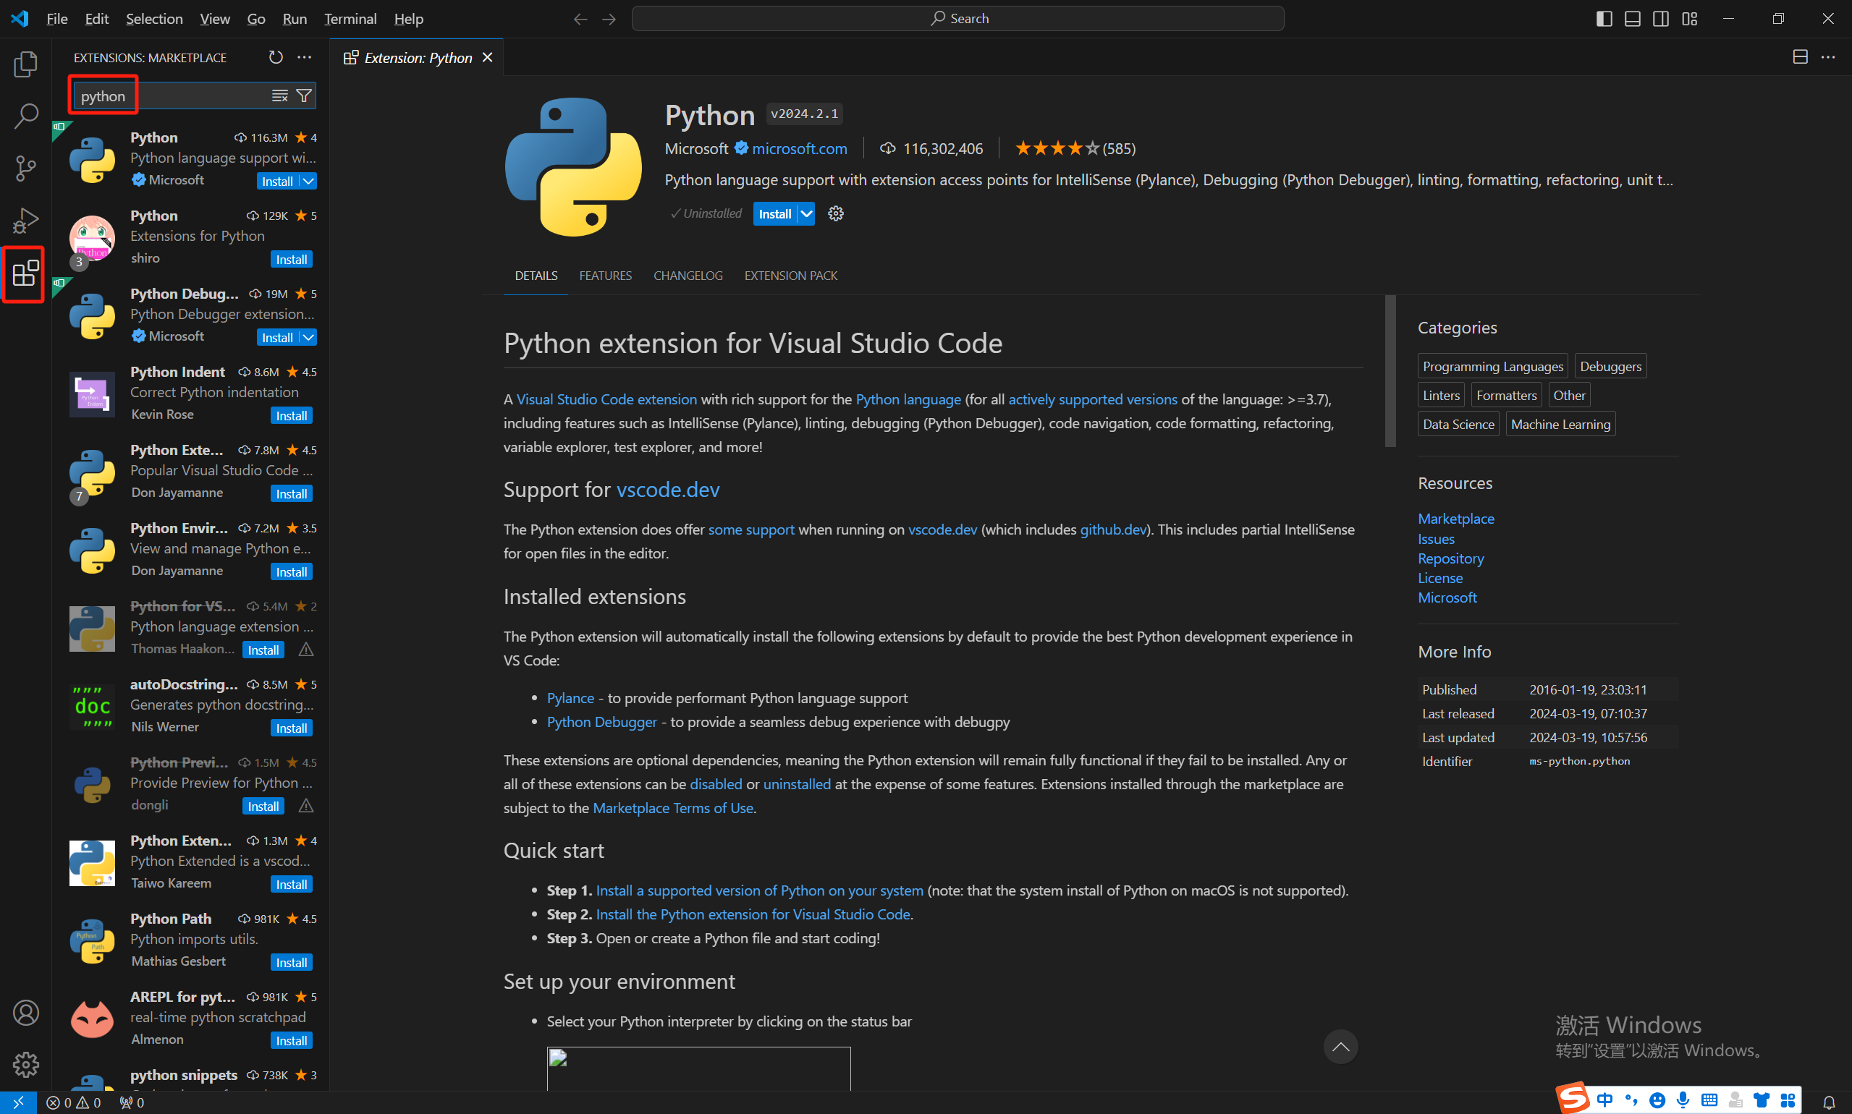The height and width of the screenshot is (1114, 1852).
Task: Open the Explorer view in activity bar
Action: 25,64
